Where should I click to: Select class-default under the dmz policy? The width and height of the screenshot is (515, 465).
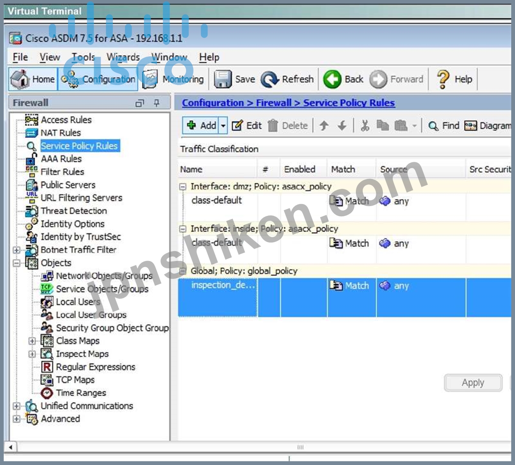click(x=217, y=200)
